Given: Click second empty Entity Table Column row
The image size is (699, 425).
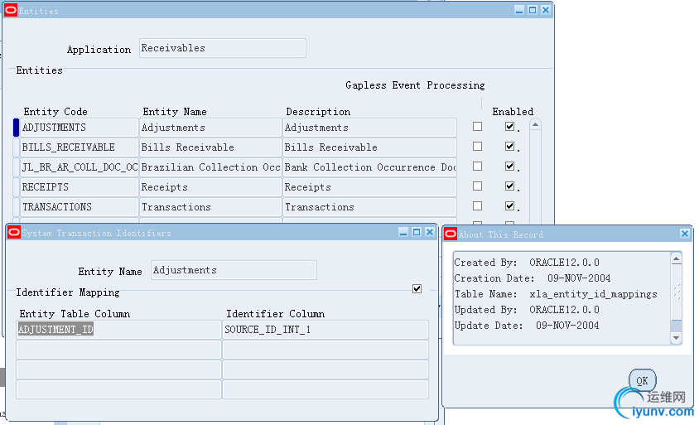Looking at the screenshot, I should pos(118,369).
